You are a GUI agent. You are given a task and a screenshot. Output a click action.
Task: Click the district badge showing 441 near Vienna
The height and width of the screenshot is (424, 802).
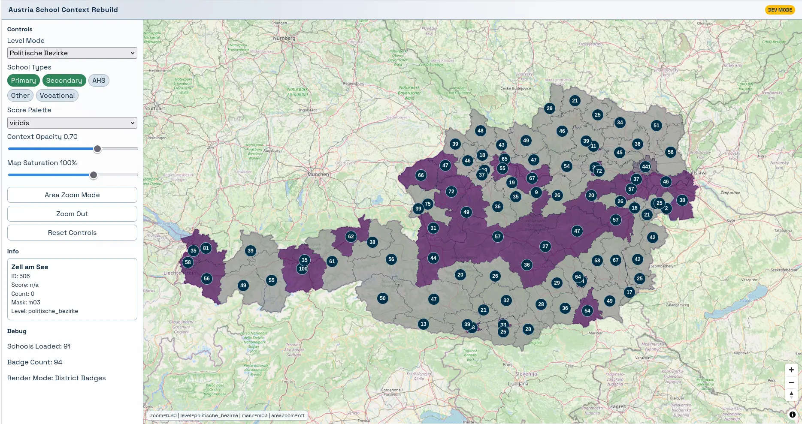coord(646,167)
